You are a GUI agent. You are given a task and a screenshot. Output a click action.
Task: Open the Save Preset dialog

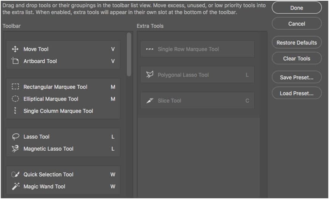[296, 77]
